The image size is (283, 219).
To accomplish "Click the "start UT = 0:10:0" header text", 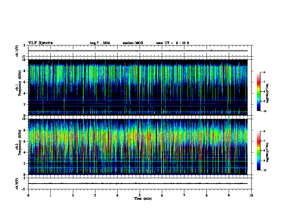I will point(173,43).
